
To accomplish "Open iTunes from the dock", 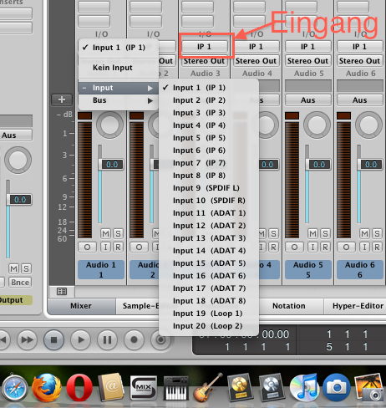I will click(304, 388).
